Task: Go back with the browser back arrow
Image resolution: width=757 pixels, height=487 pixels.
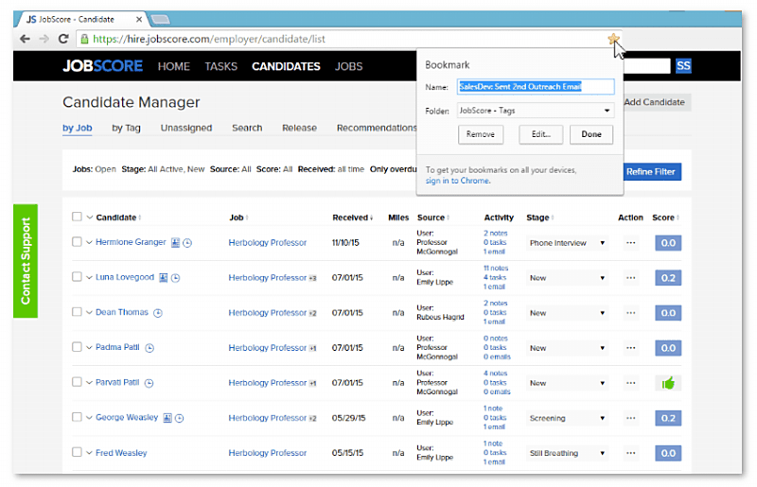Action: pyautogui.click(x=26, y=39)
